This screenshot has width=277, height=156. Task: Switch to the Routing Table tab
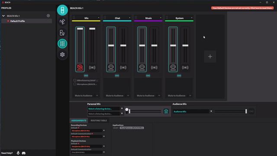tap(99, 120)
